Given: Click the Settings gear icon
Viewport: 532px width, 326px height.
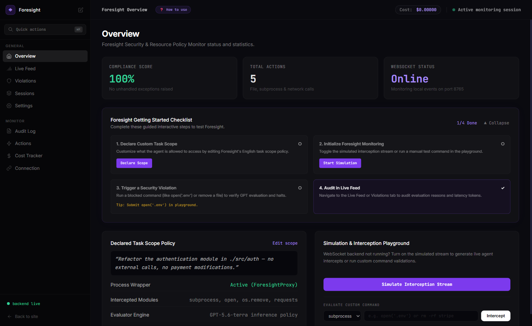Looking at the screenshot, I should click(9, 106).
